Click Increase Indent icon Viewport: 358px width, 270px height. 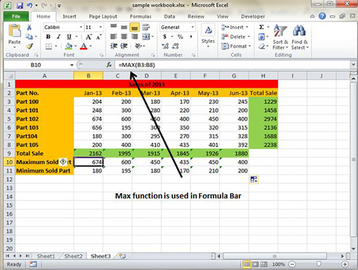(124, 47)
